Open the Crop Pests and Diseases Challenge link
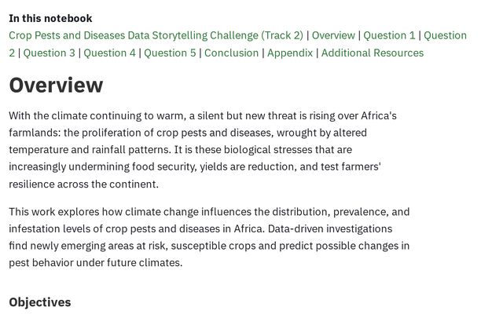The image size is (503, 314). (x=156, y=35)
